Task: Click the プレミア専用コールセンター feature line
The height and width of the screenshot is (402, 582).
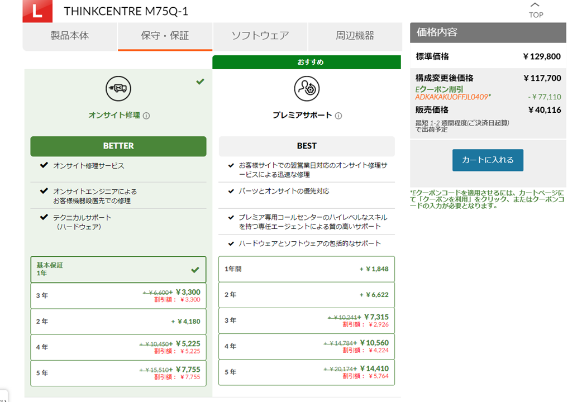Action: (313, 222)
